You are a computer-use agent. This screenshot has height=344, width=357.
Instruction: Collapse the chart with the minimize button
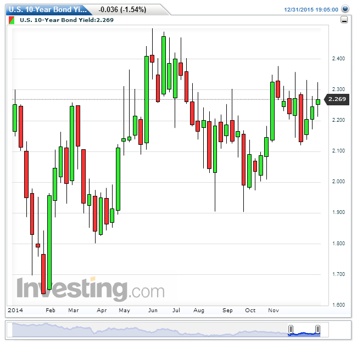(344, 20)
